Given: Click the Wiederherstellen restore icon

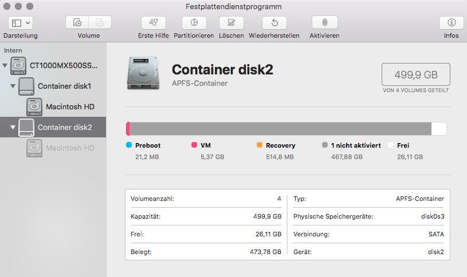Looking at the screenshot, I should point(274,23).
